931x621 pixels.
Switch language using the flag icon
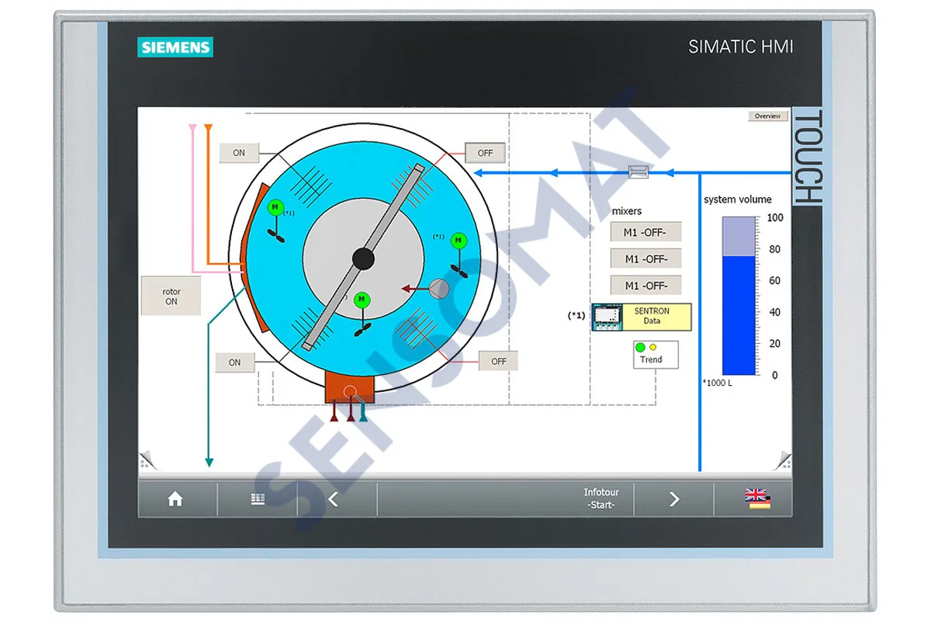coord(756,499)
